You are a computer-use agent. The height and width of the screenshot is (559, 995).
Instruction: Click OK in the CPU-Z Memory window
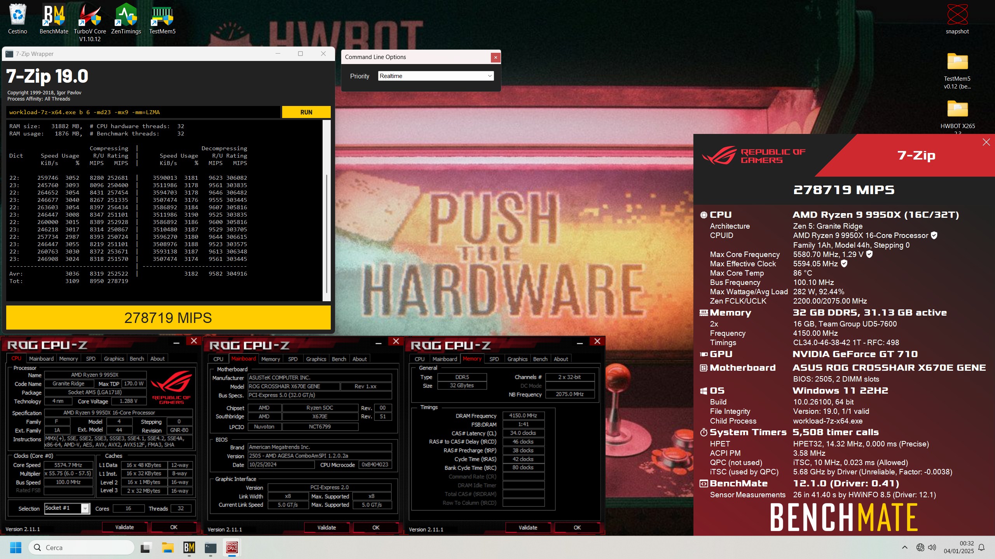point(577,528)
